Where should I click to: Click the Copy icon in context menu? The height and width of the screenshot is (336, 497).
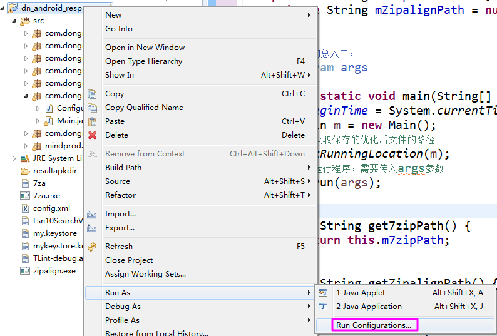coord(93,94)
